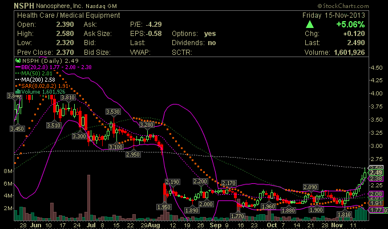Click the MA(50) 2.01 legend text

[37, 74]
